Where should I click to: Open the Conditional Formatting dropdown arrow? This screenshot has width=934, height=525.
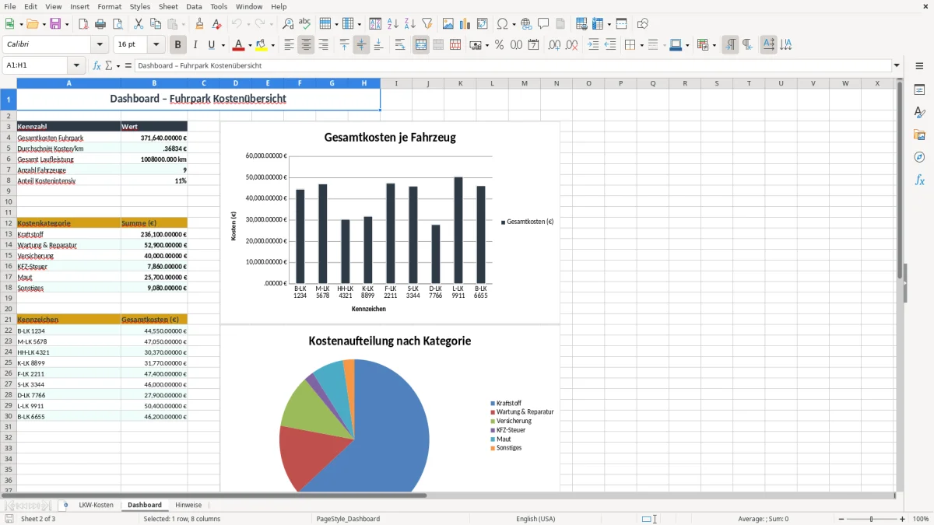[x=714, y=45]
